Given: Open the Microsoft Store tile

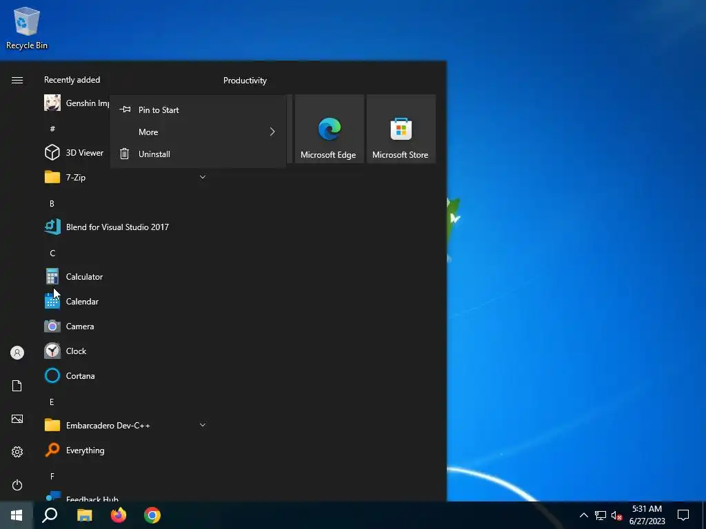Looking at the screenshot, I should coord(401,129).
